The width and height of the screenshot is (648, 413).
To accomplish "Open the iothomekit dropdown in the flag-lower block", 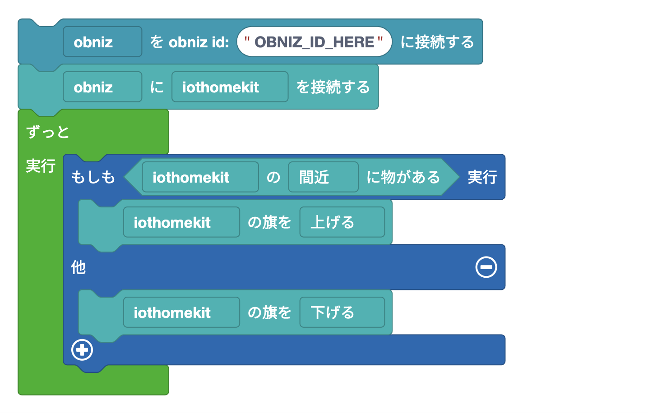I will (181, 312).
